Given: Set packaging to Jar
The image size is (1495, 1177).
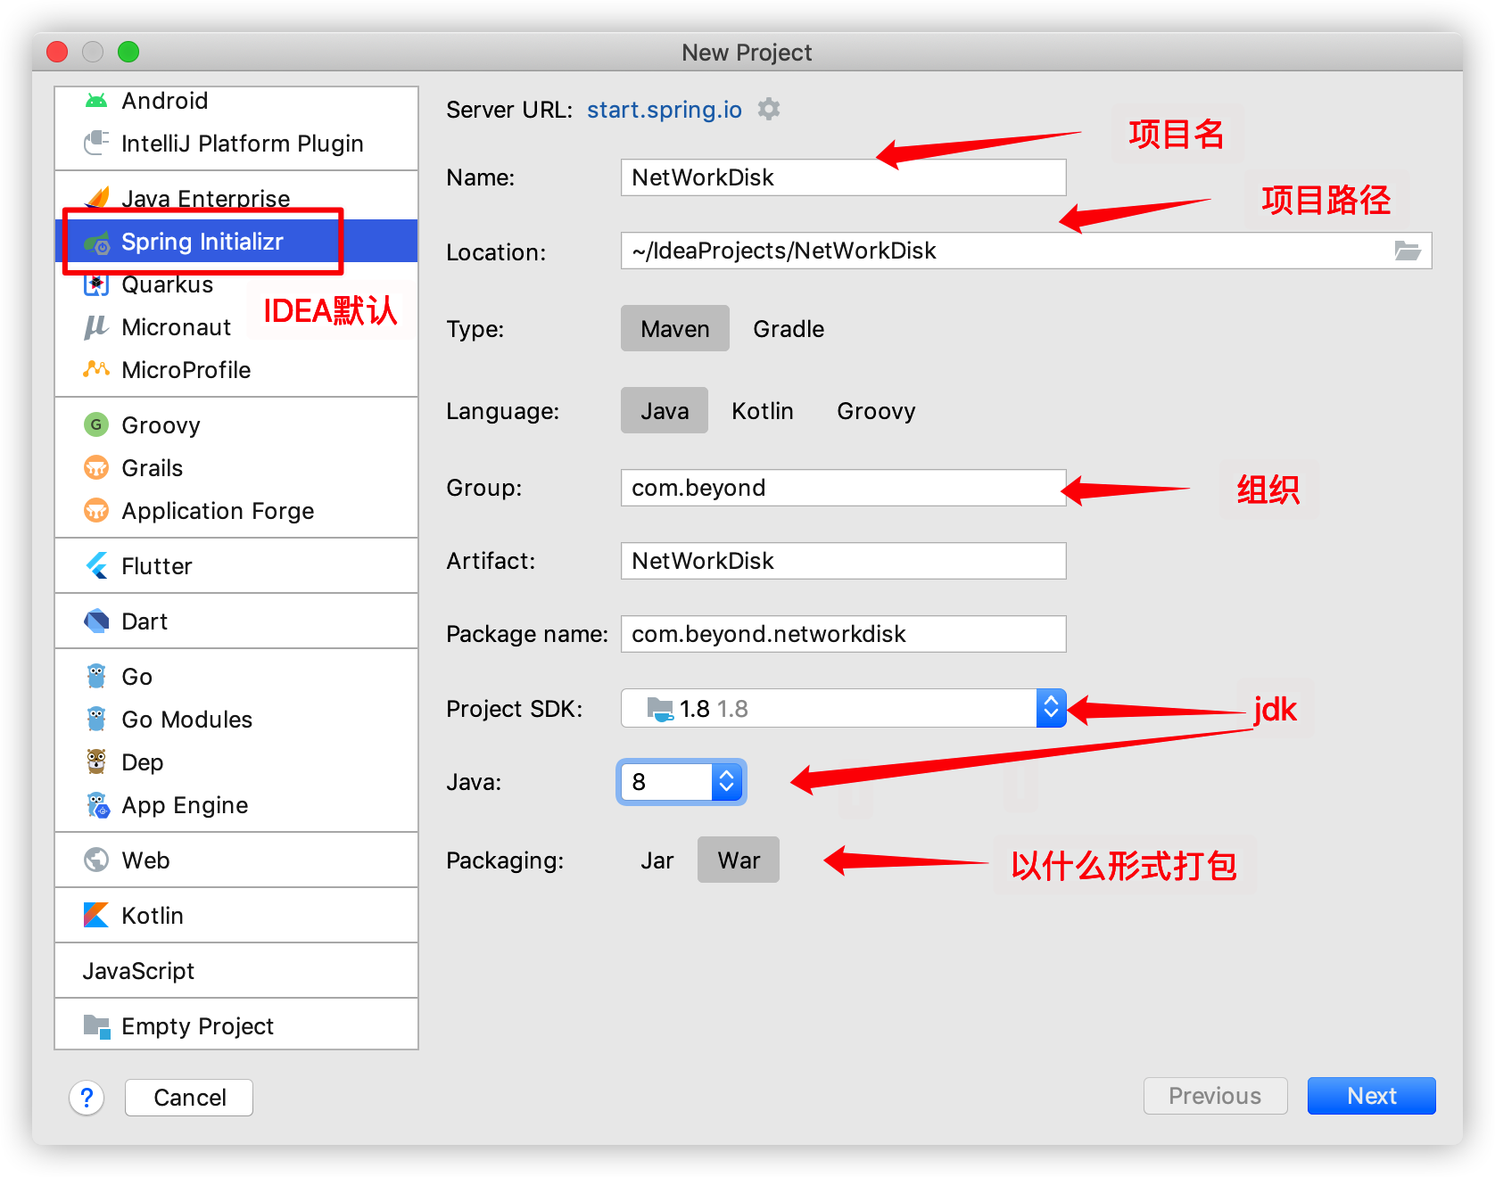Looking at the screenshot, I should tap(657, 860).
